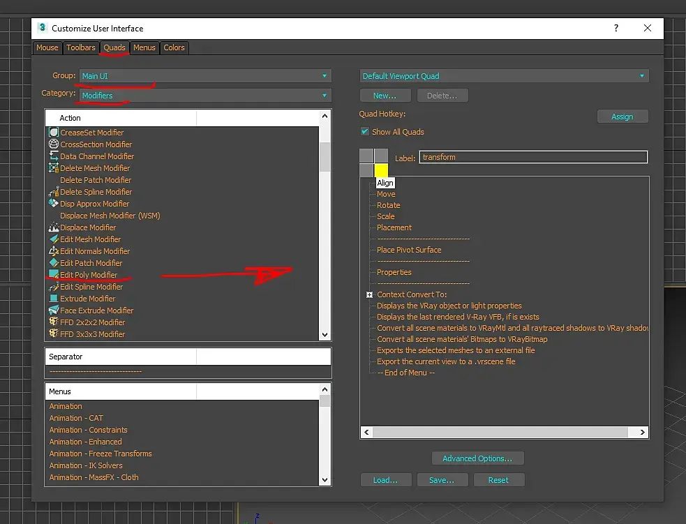Expand the Context Convert To tree node
This screenshot has height=524, width=686.
pyautogui.click(x=369, y=295)
